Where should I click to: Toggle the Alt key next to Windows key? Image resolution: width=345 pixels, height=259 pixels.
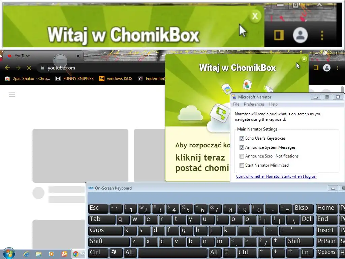point(130,253)
